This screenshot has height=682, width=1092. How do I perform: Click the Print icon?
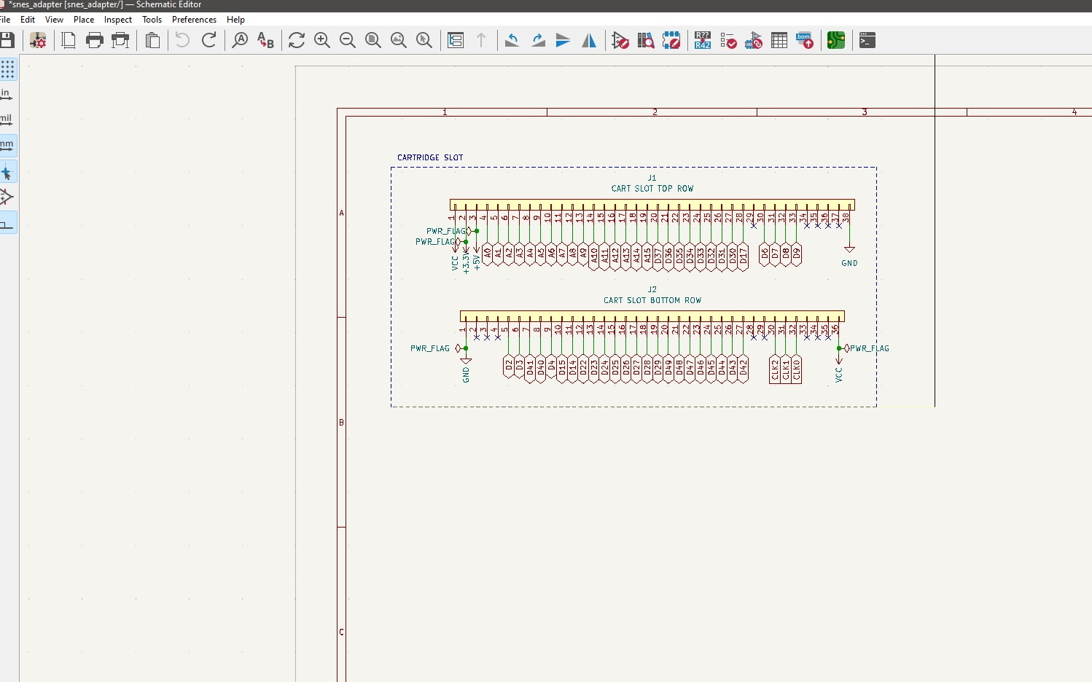(x=95, y=41)
